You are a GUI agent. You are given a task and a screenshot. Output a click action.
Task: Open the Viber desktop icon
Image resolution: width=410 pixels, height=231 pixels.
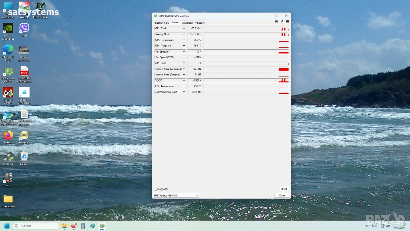coord(24,30)
